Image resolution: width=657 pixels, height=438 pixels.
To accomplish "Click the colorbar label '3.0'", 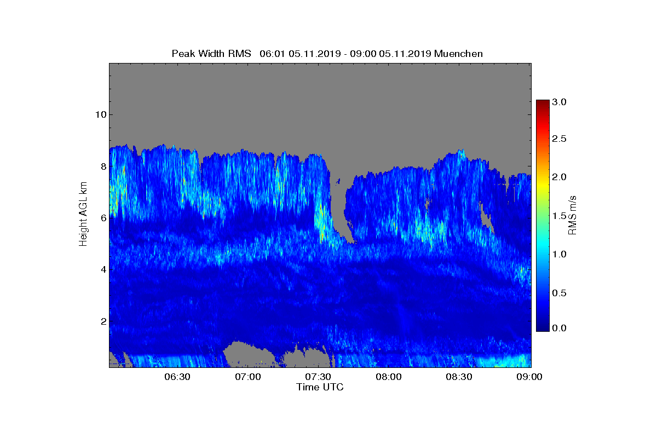I will coord(559,102).
